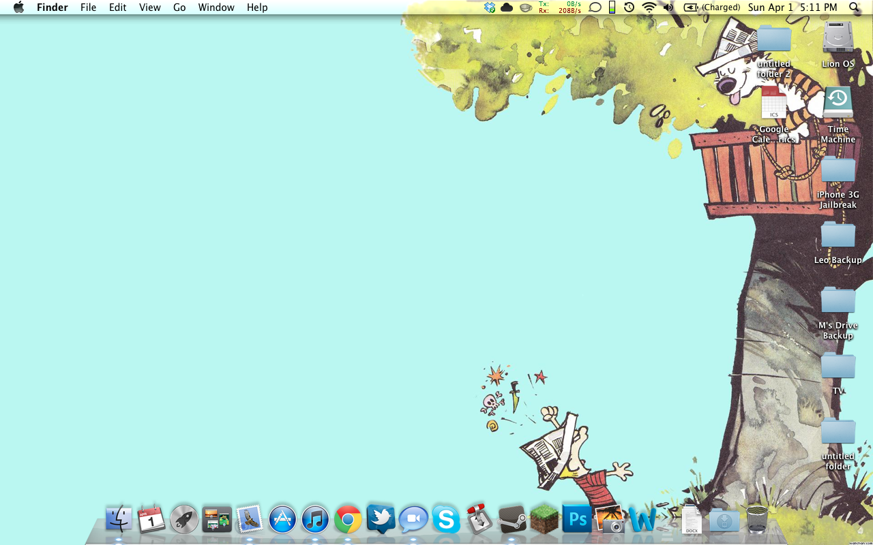Open Time Machine menu bar status
This screenshot has width=873, height=545.
coord(629,7)
